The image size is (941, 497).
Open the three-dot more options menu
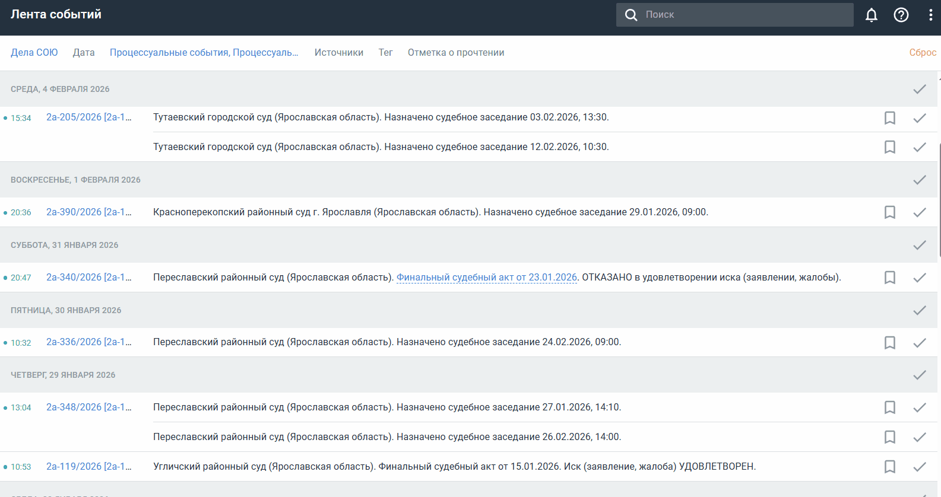(930, 15)
